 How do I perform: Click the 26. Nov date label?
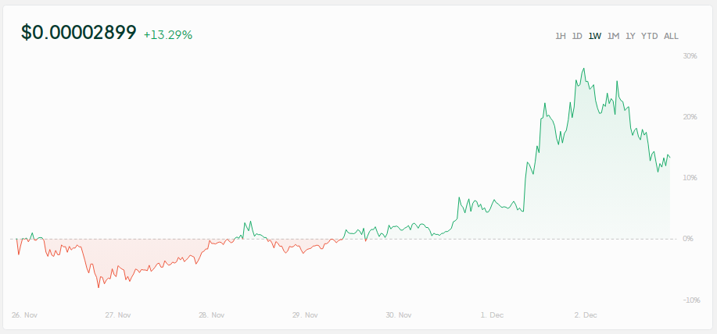coord(24,315)
